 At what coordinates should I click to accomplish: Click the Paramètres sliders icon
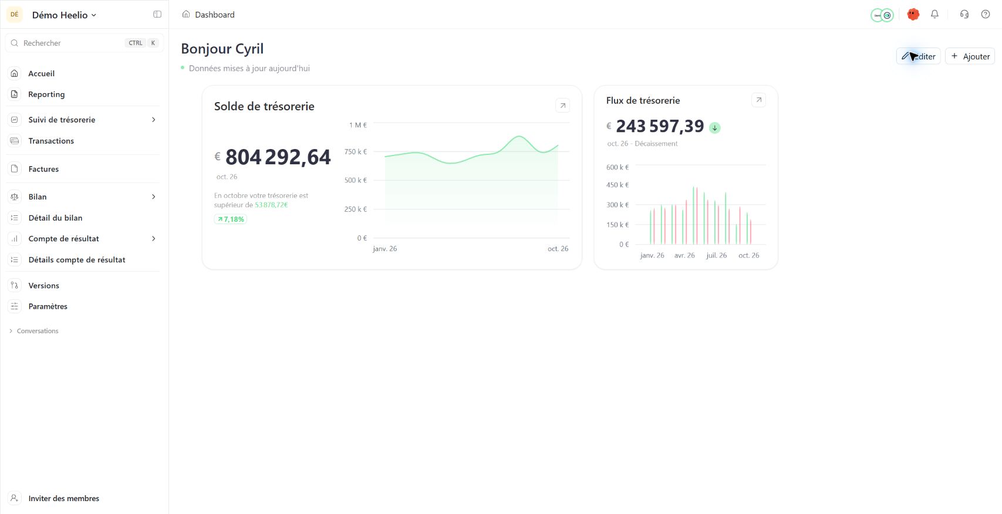pos(15,306)
